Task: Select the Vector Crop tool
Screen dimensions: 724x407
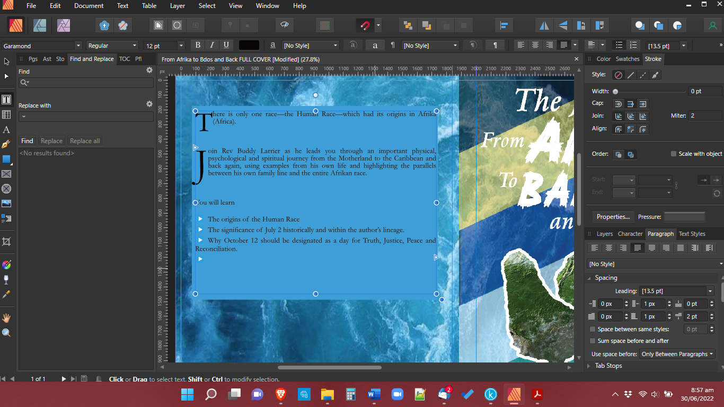Action: [7, 241]
